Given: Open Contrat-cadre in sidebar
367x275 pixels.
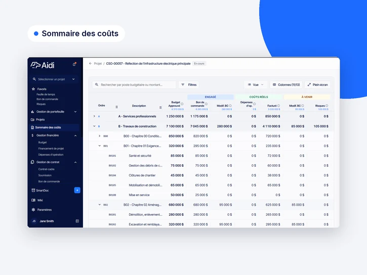Looking at the screenshot, I should [47, 169].
